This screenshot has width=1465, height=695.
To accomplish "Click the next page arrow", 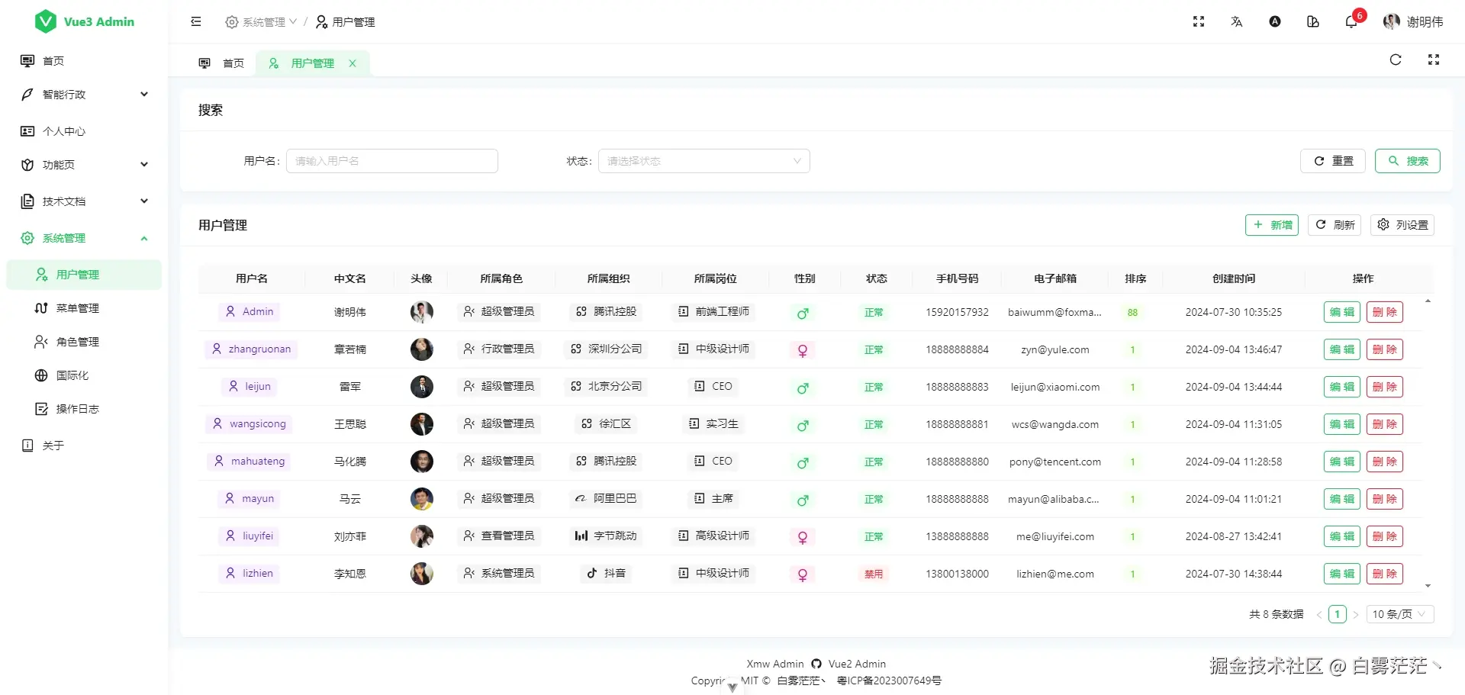I will point(1356,614).
